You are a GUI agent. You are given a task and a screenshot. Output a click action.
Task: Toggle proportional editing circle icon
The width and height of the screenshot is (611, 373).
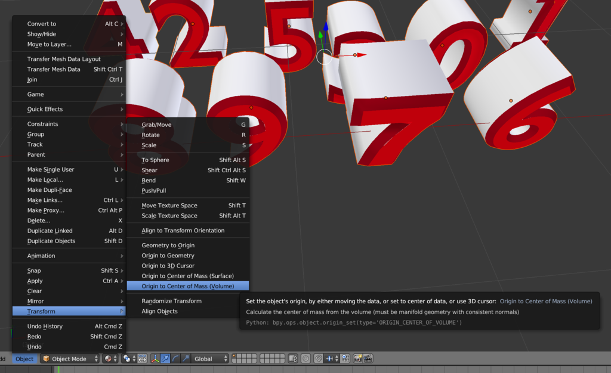(306, 359)
